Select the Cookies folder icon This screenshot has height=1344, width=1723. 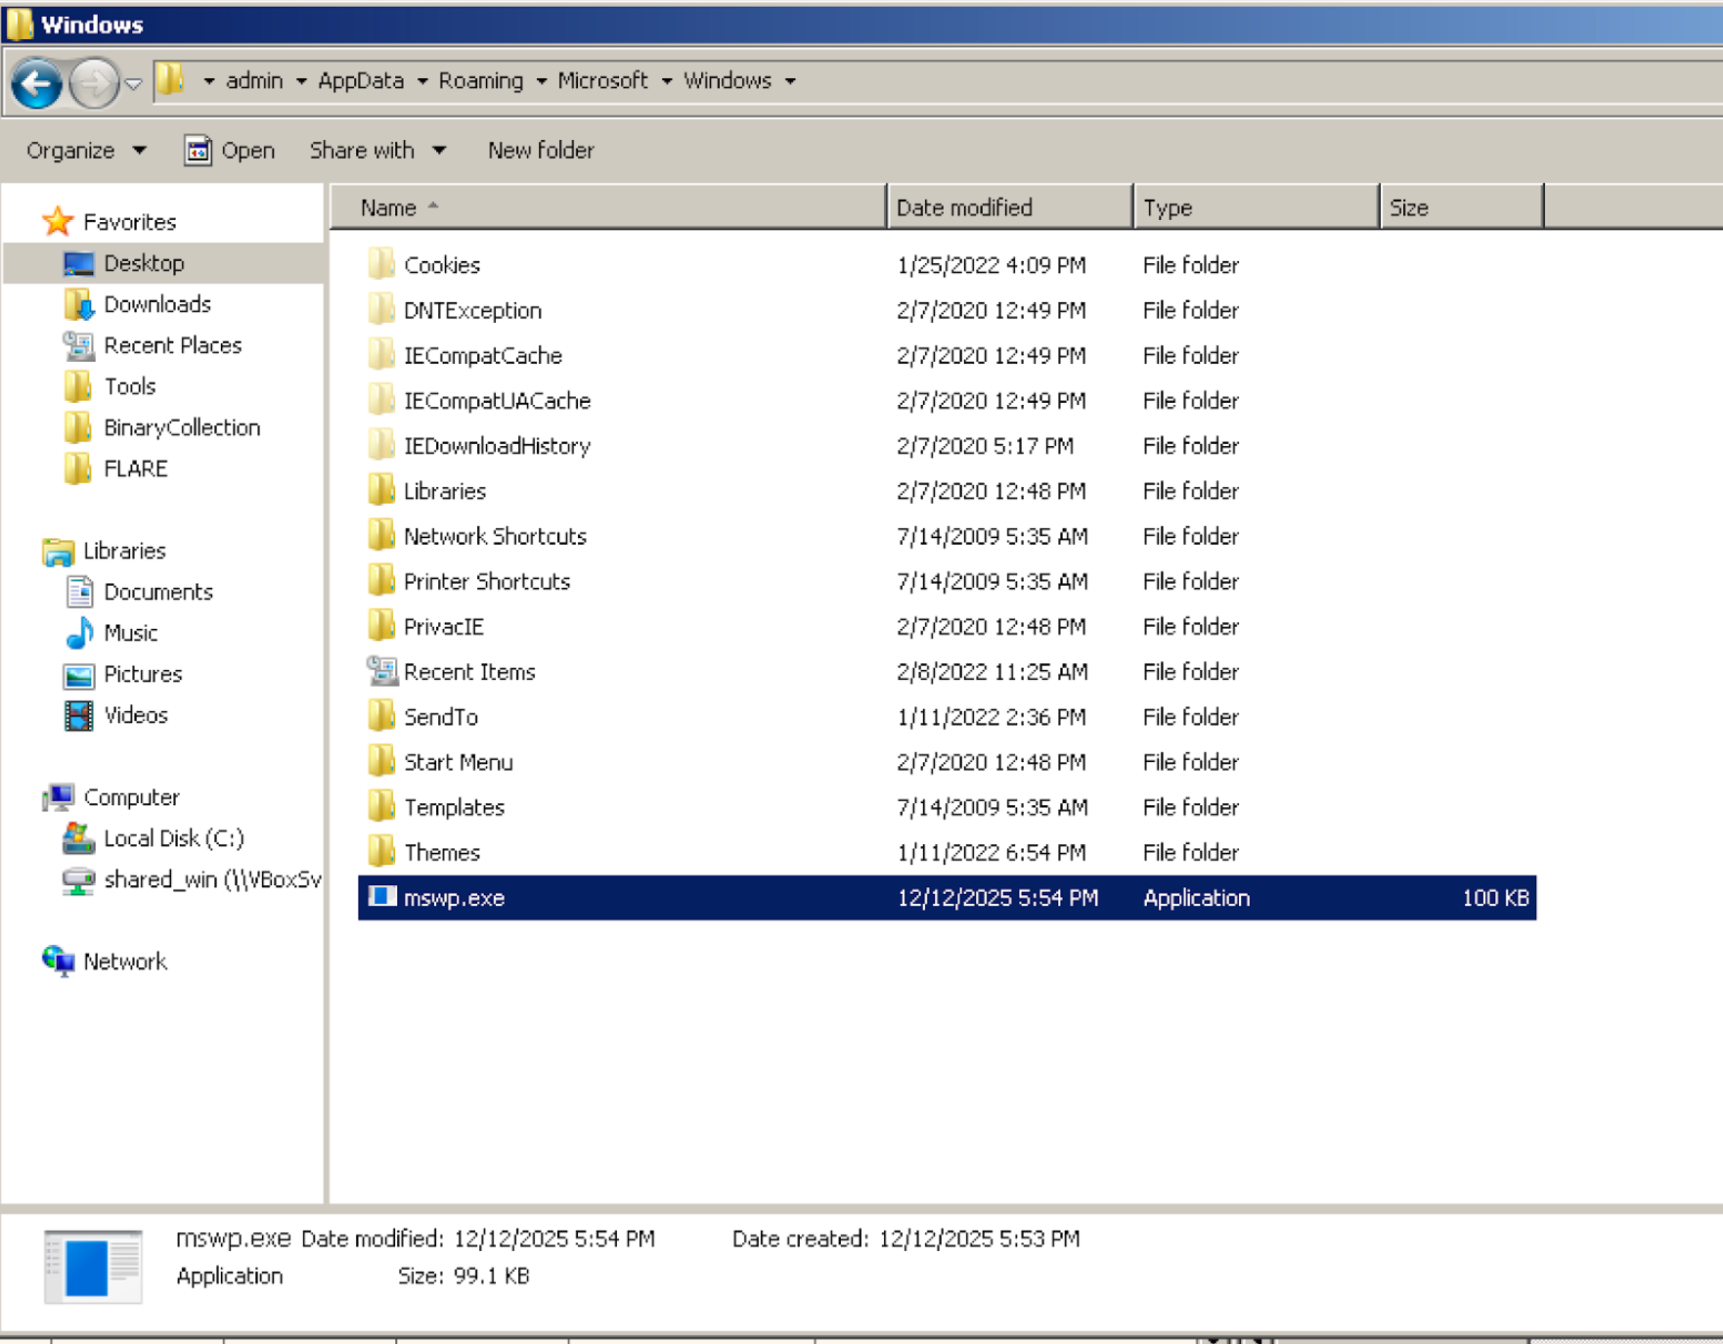(381, 264)
